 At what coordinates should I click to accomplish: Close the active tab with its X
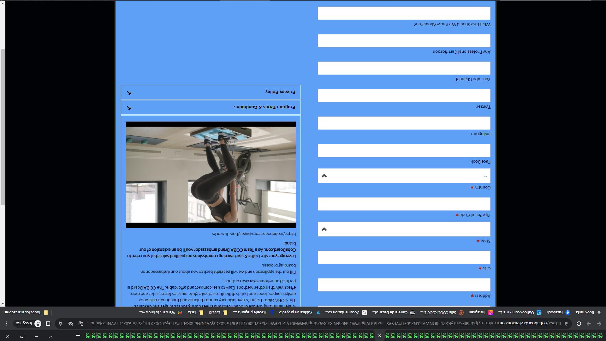[x=380, y=336]
